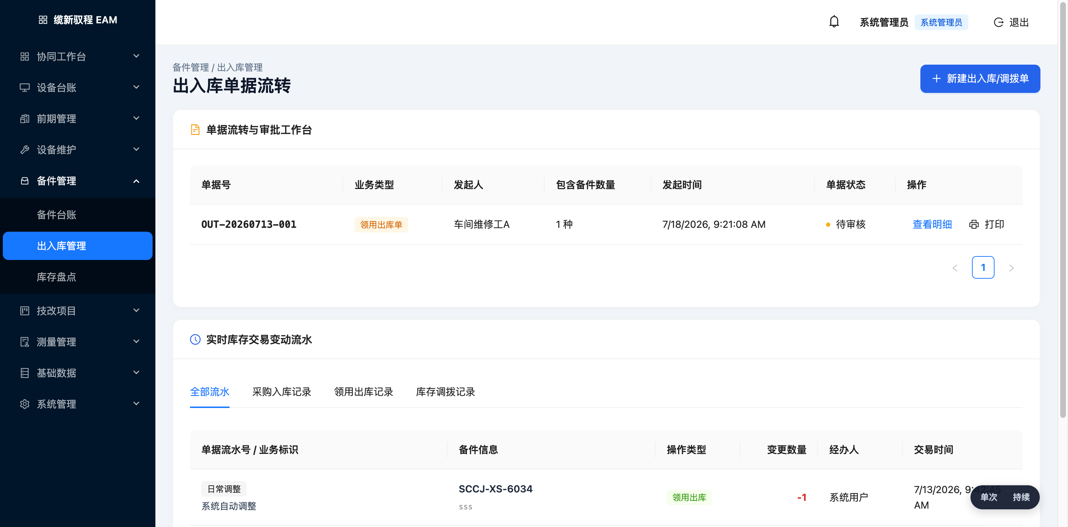Click the 发起时间 column header
1068x527 pixels.
682,184
